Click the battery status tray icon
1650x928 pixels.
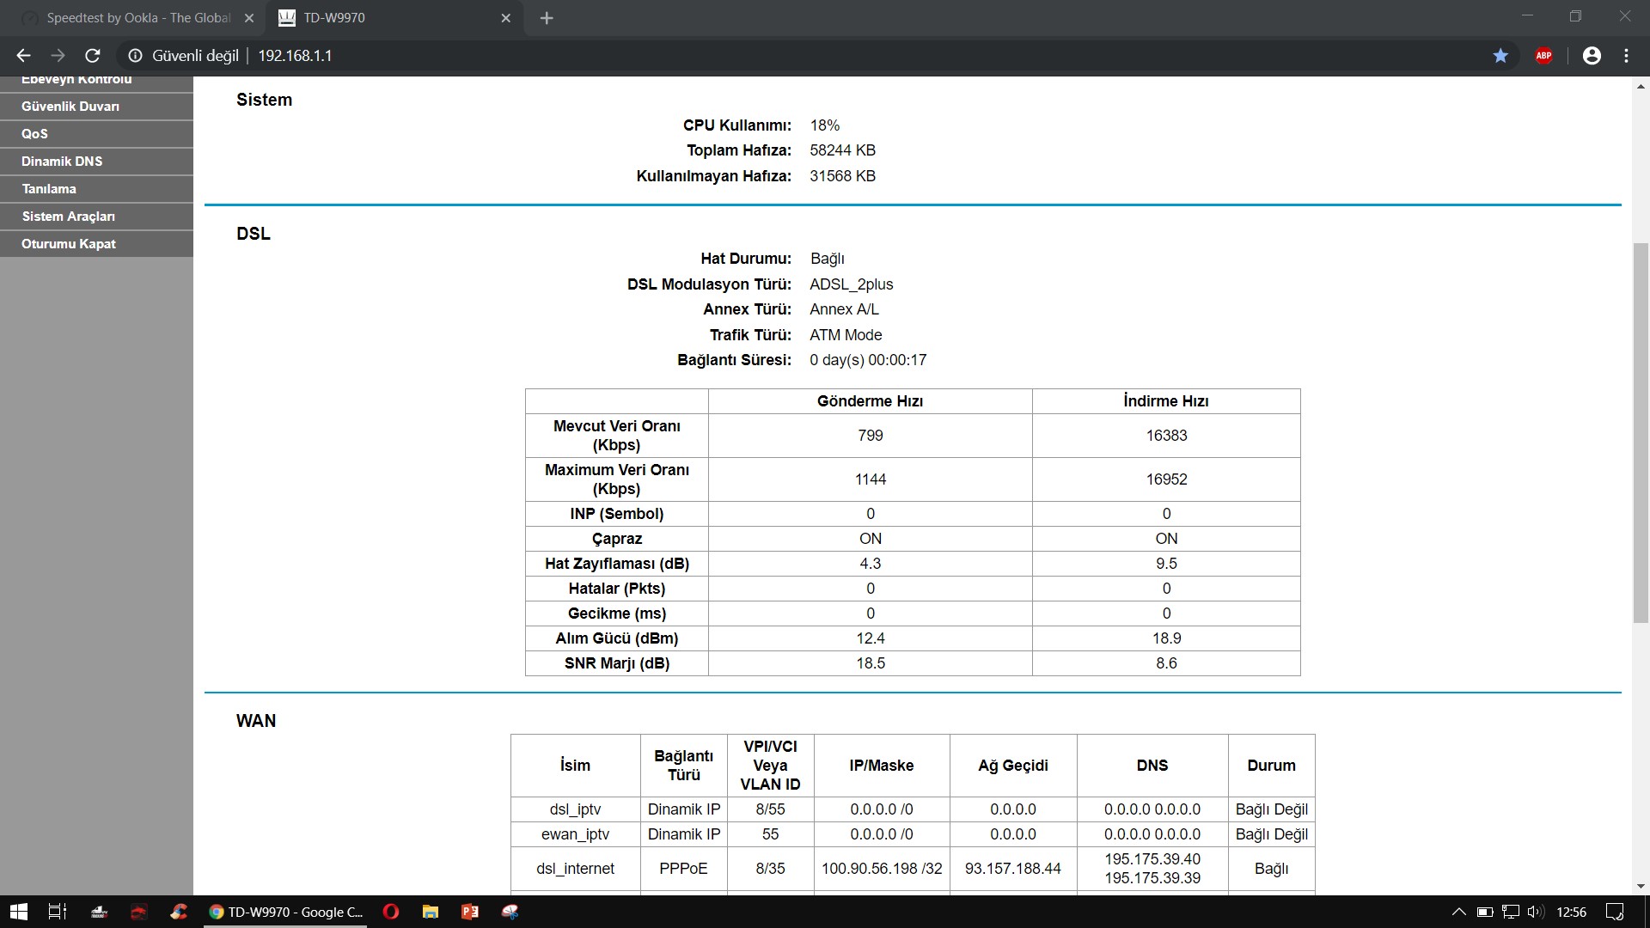pos(1484,912)
